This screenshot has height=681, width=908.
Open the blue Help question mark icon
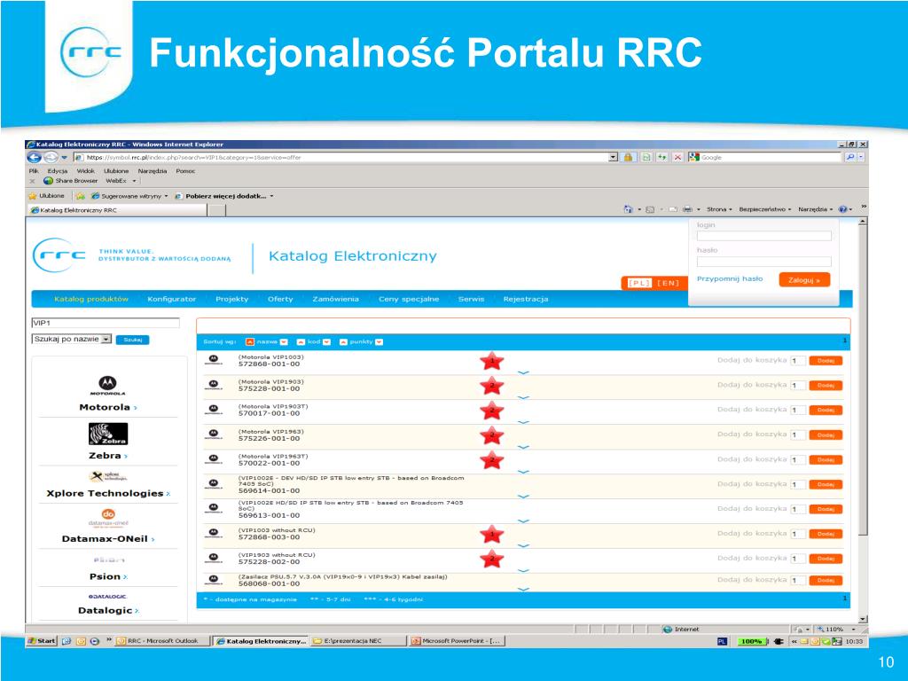(x=842, y=209)
